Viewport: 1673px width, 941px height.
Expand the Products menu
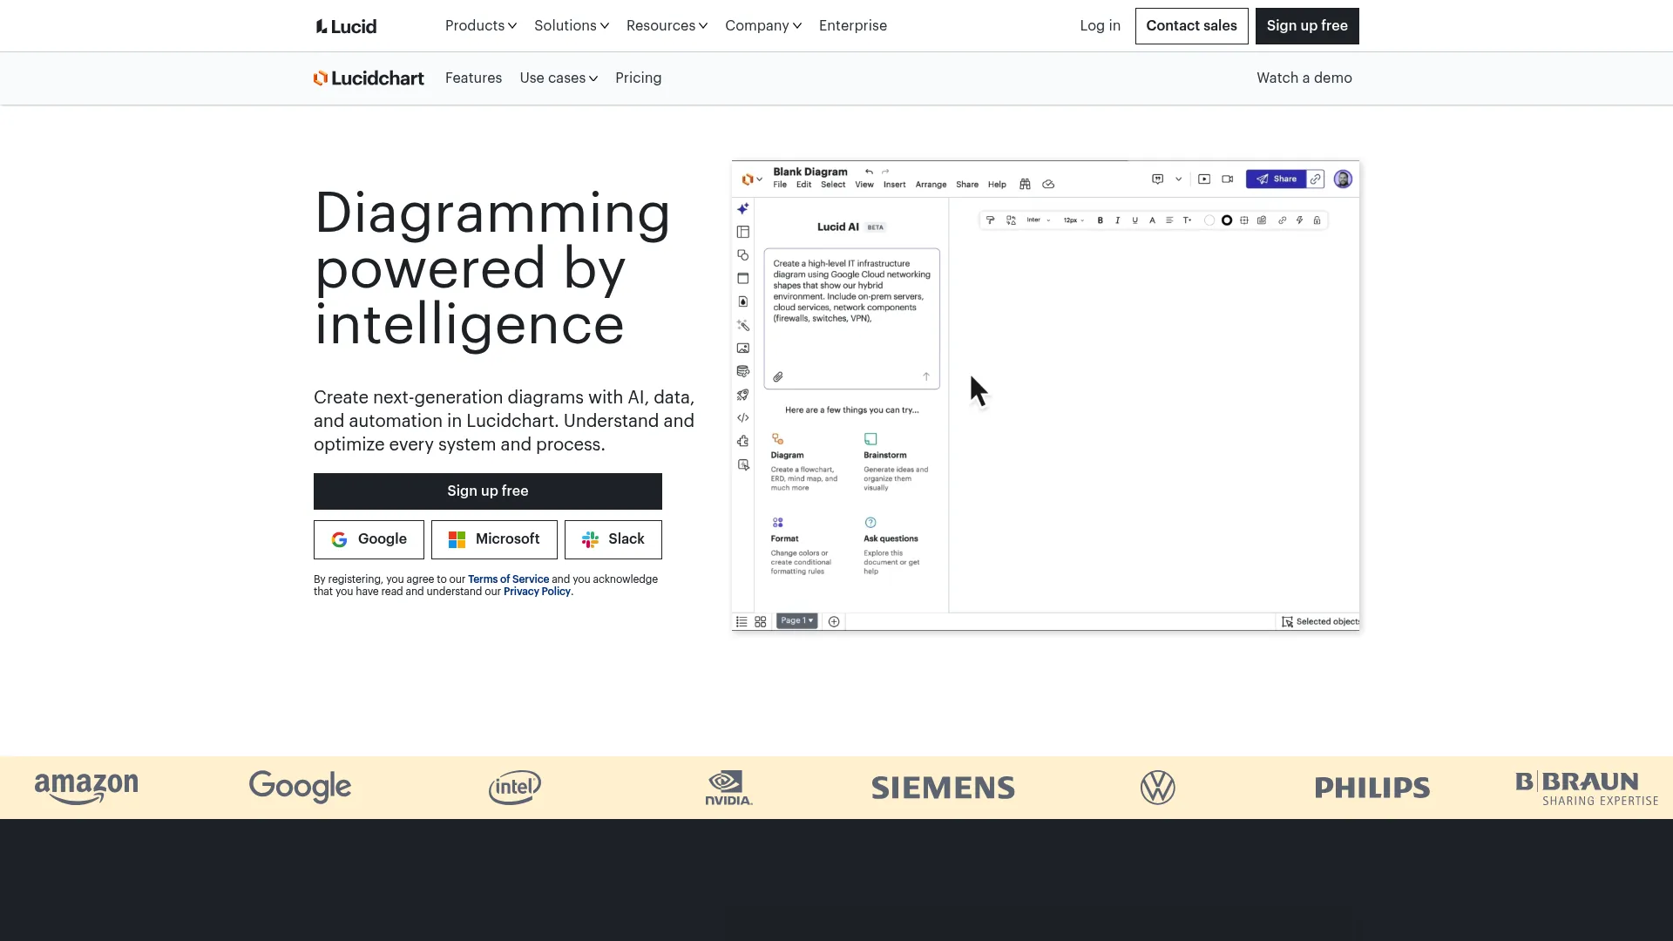pyautogui.click(x=481, y=26)
